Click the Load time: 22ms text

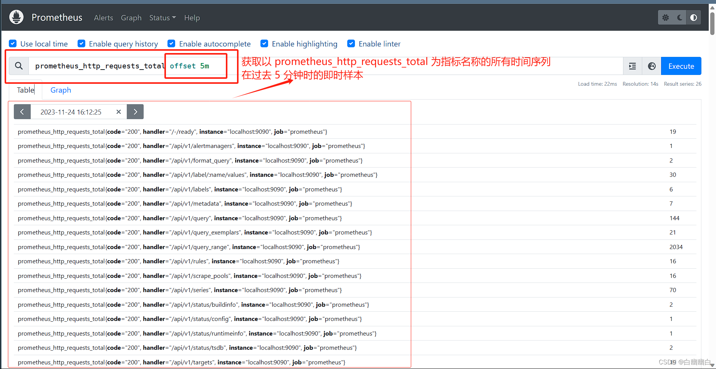597,84
